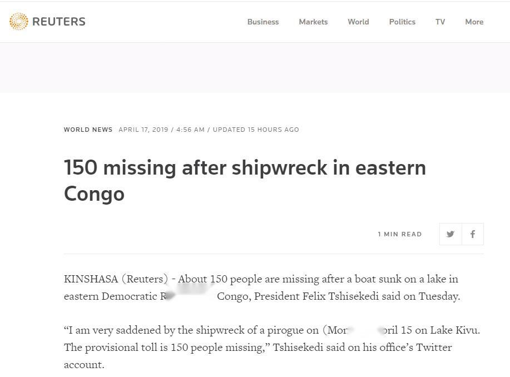
Task: Click the grey banner area below the navigation
Action: (x=255, y=67)
